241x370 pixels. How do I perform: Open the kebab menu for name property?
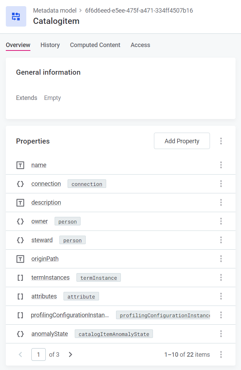pyautogui.click(x=221, y=165)
